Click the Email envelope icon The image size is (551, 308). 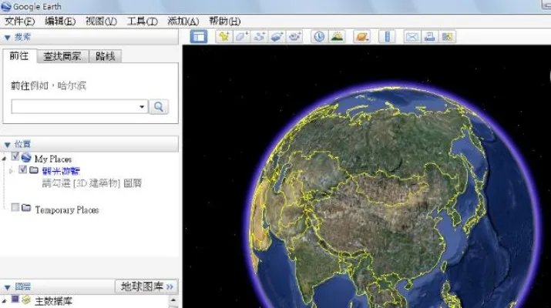412,36
